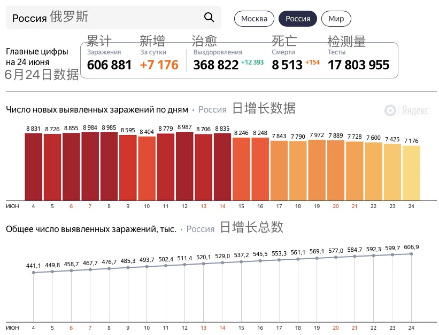Click inside the Россия search input field

tap(80, 18)
